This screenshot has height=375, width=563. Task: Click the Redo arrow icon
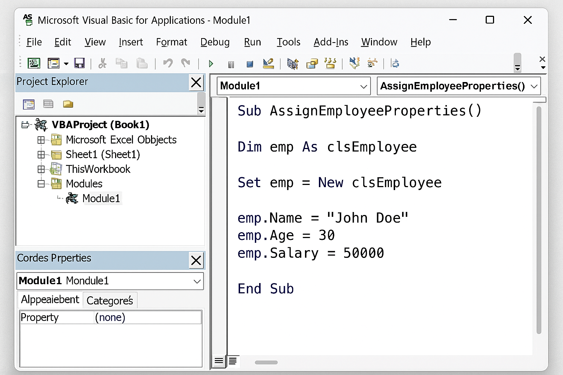tap(186, 63)
